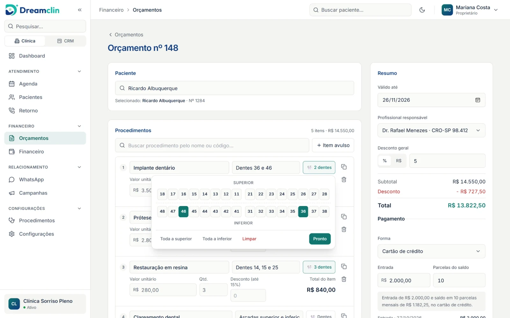Open WhatsApp in the sidebar
Viewport: 510px width, 318px height.
[x=45, y=180]
